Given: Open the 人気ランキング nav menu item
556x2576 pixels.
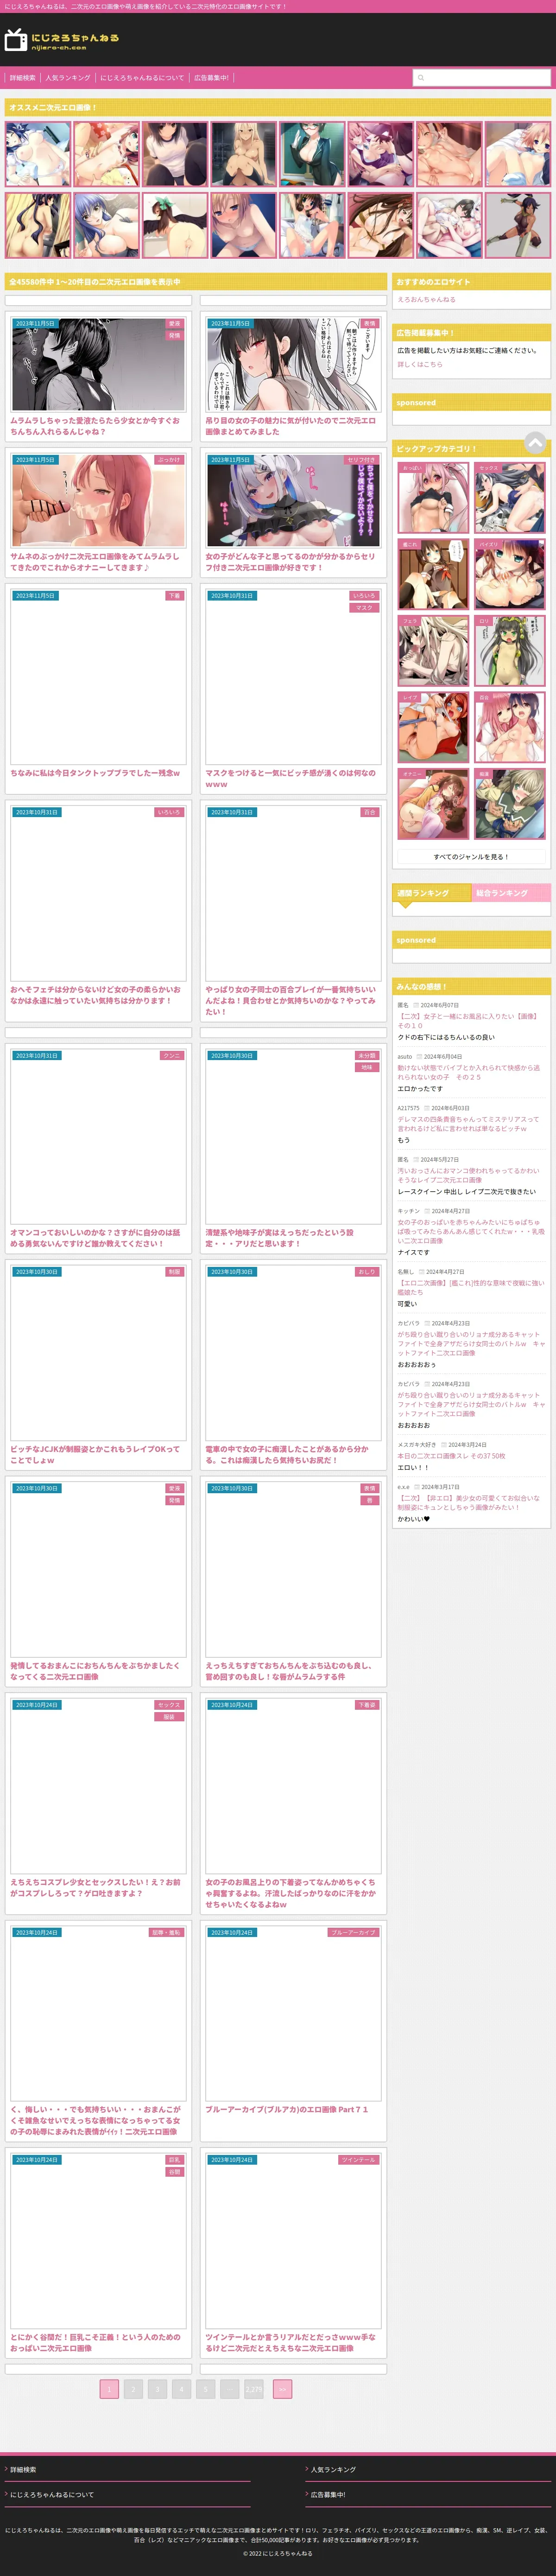Looking at the screenshot, I should point(67,77).
